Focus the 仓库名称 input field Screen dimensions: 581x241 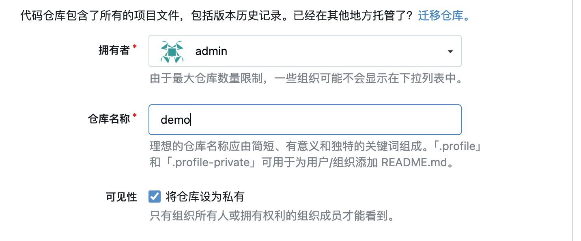[305, 120]
